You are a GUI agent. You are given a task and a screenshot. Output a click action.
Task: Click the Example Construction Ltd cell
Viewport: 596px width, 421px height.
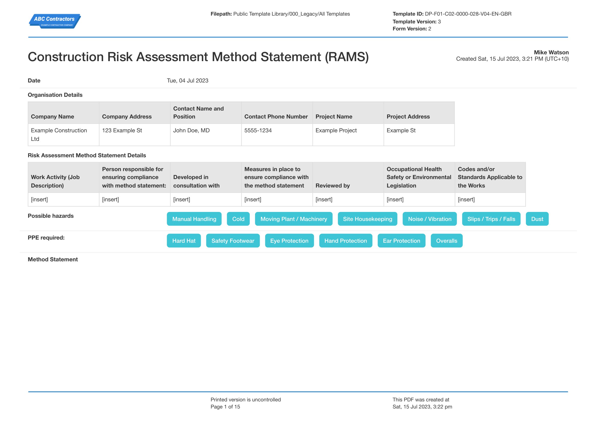(63, 135)
